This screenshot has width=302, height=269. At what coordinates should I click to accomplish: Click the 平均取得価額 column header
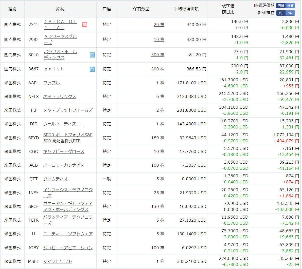coord(186,9)
